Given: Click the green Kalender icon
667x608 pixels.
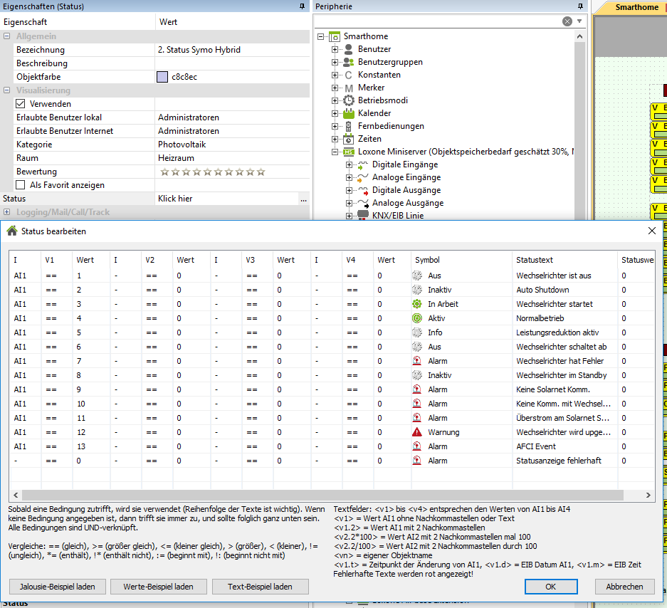Looking at the screenshot, I should [349, 113].
